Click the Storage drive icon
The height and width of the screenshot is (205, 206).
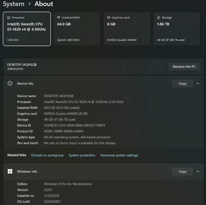pyautogui.click(x=159, y=18)
